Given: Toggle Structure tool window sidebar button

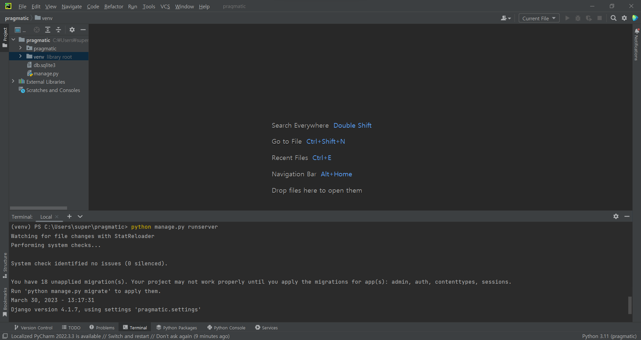Looking at the screenshot, I should pos(5,265).
